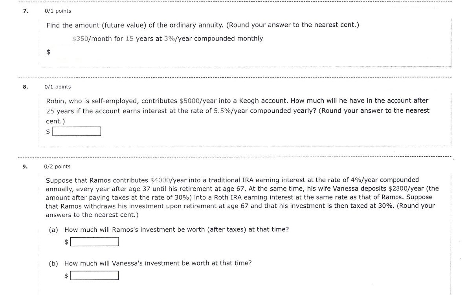Click the 0/1 points label for question 8
The height and width of the screenshot is (295, 466).
point(58,87)
